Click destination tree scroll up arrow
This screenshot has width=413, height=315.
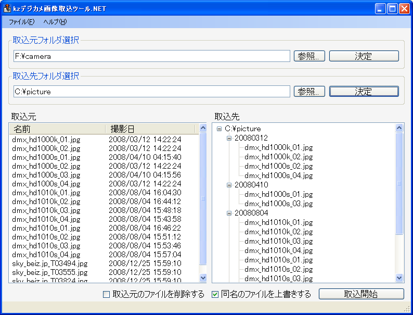399,128
